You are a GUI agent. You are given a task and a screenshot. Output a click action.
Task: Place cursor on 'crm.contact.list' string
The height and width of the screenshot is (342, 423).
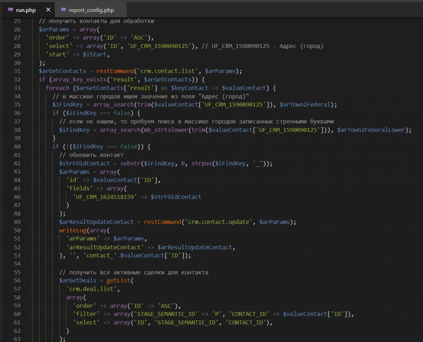pos(168,71)
